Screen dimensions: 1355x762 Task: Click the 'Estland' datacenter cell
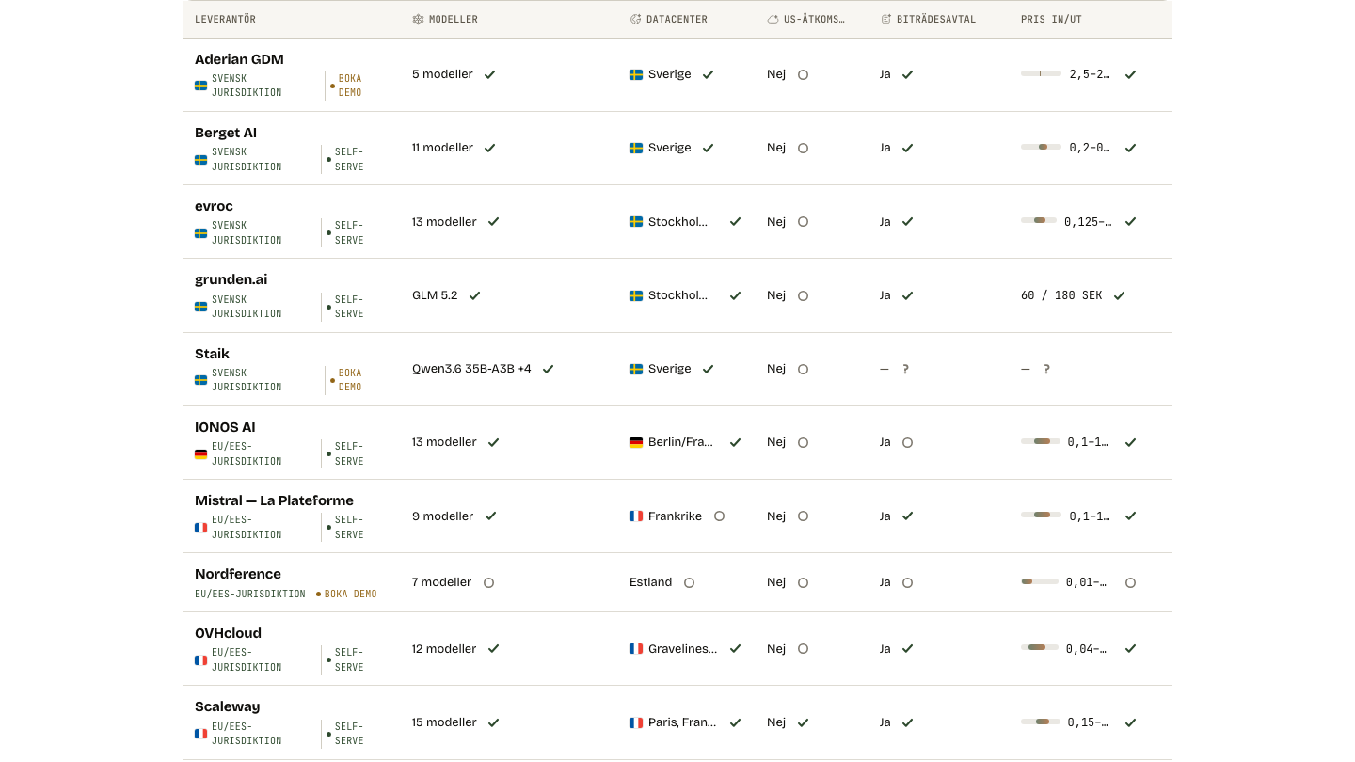(651, 582)
